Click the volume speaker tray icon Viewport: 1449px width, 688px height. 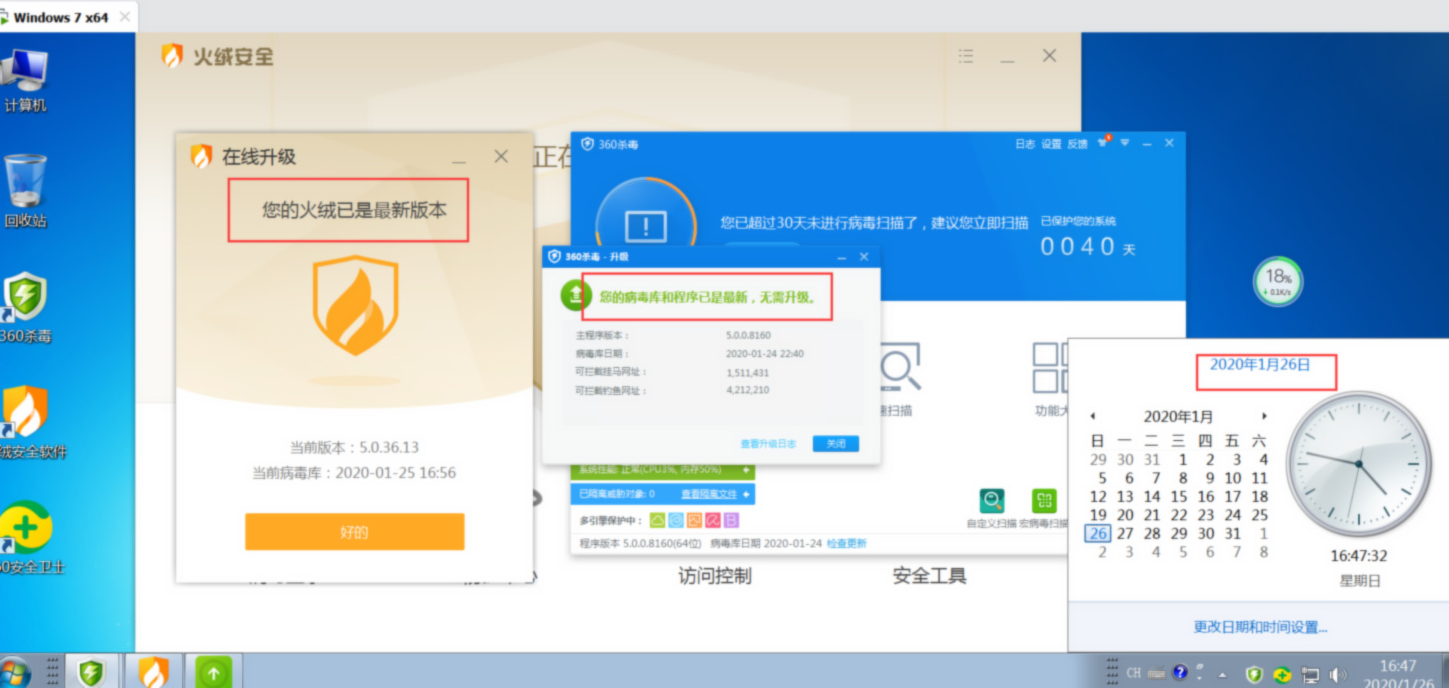tap(1337, 675)
